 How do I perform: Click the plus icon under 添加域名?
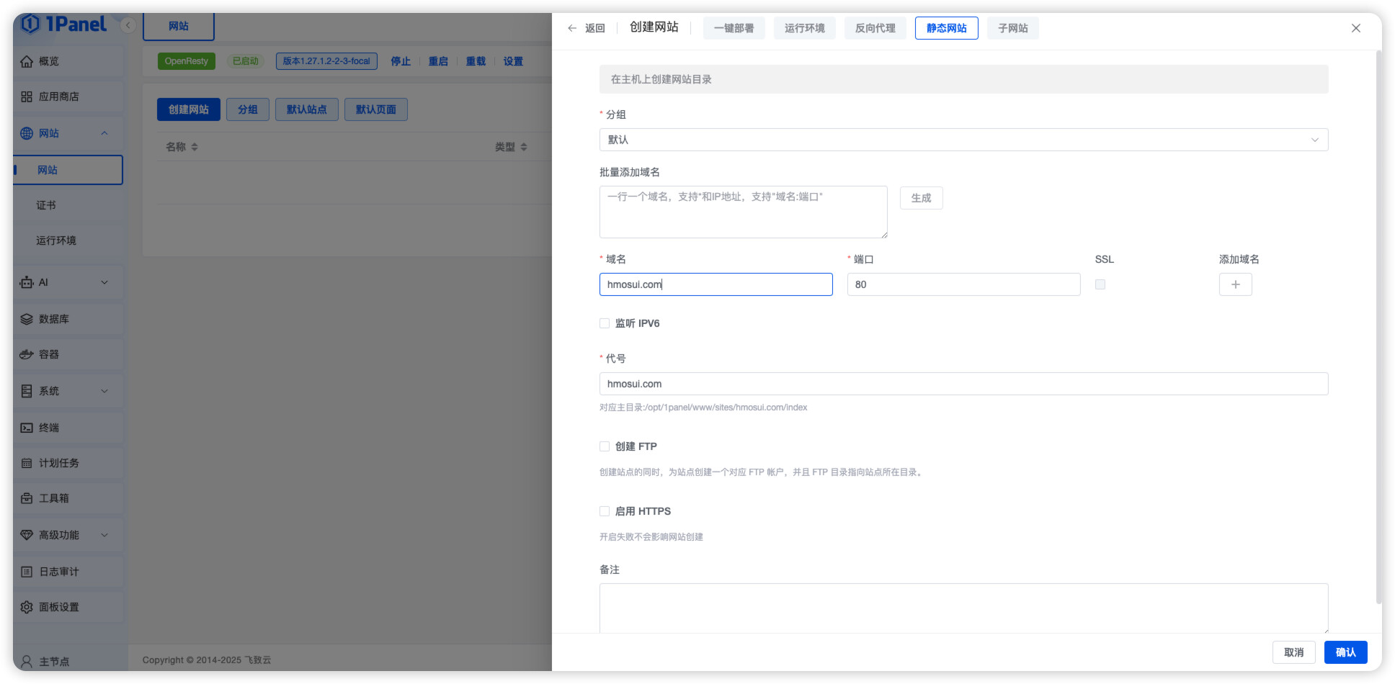[1235, 284]
